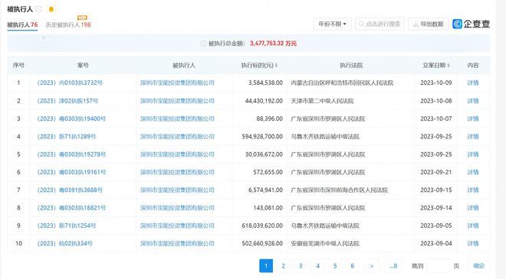Click the 企查查 logo
Screen dimensions: 506x279
point(471,24)
